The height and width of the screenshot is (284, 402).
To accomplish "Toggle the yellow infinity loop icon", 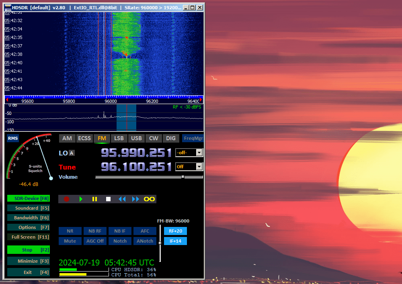I will pos(150,199).
